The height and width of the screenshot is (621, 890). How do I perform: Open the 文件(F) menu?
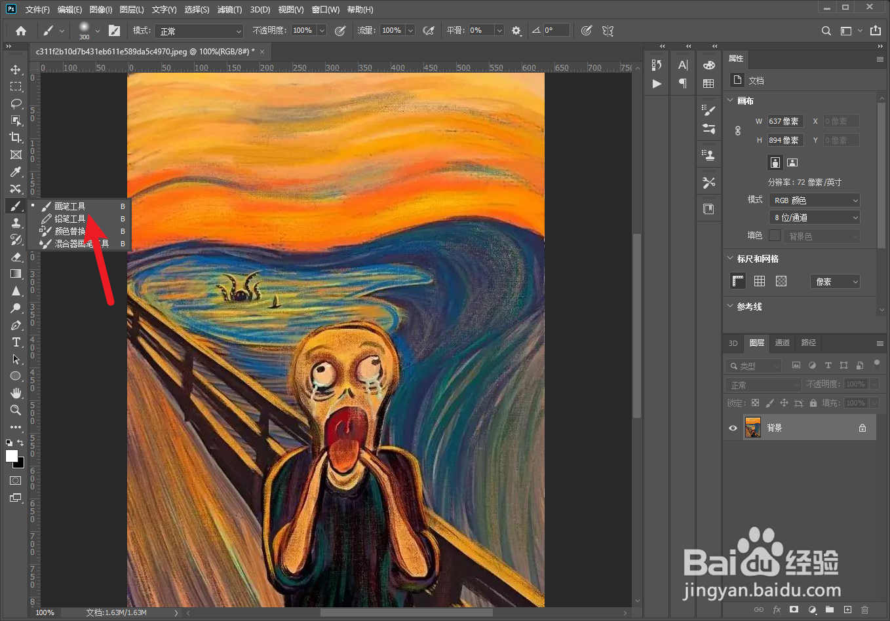(x=37, y=9)
